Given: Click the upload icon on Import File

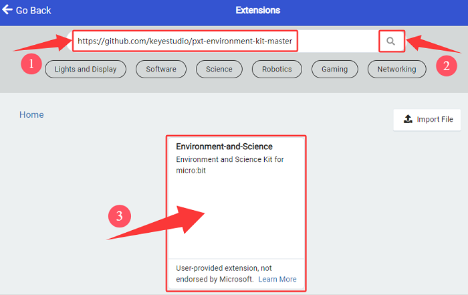Looking at the screenshot, I should coord(408,119).
